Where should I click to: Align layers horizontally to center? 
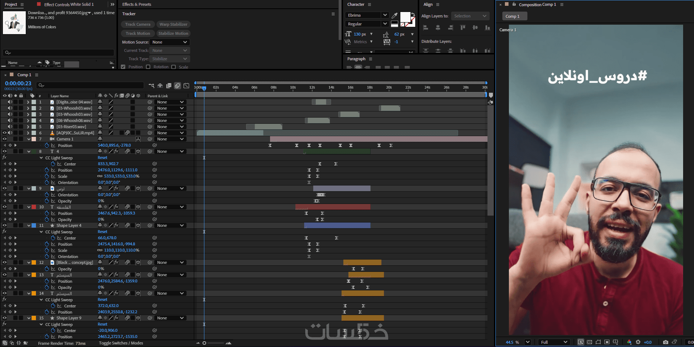pos(438,28)
